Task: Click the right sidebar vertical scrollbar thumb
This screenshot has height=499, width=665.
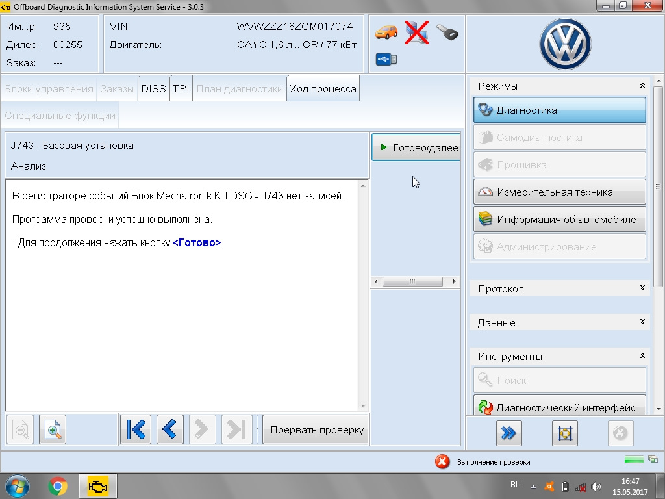Action: click(658, 186)
